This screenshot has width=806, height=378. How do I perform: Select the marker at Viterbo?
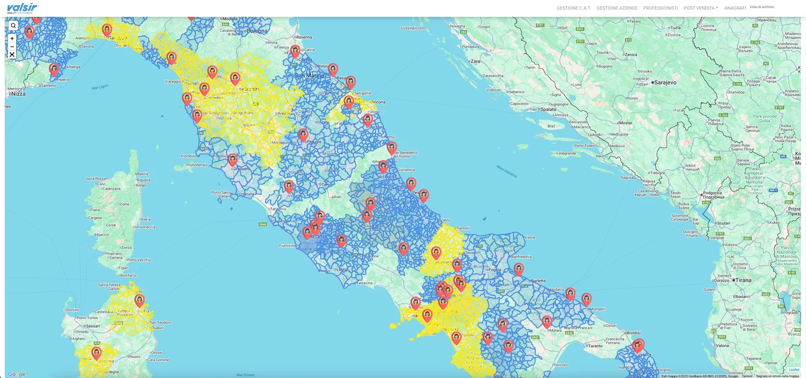pos(289,187)
